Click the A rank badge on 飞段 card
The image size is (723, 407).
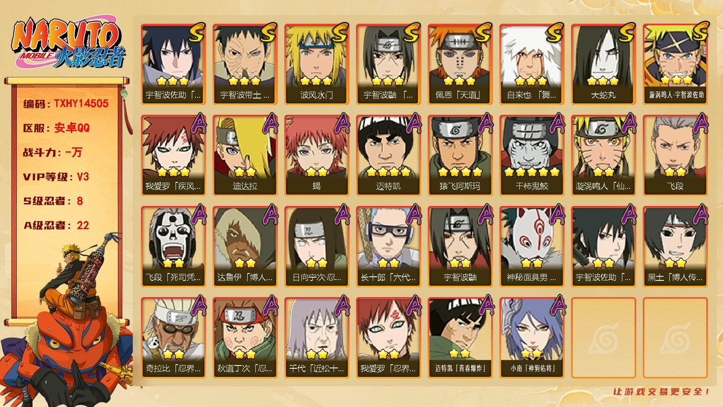[700, 123]
